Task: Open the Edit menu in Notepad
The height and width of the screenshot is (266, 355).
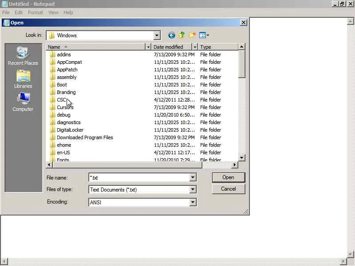Action: click(x=19, y=12)
